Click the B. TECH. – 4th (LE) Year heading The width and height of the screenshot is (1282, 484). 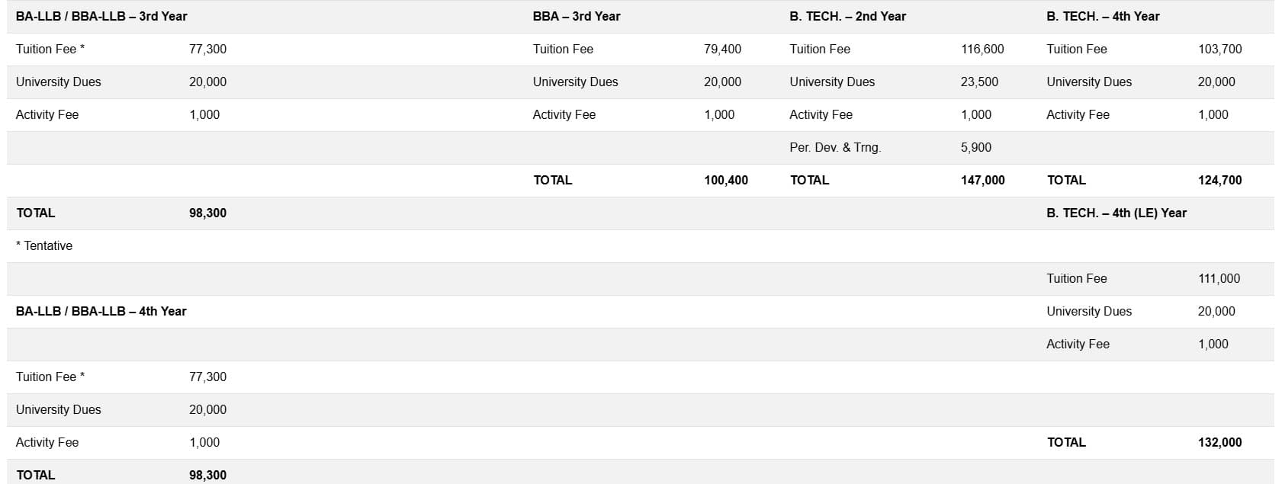click(x=1117, y=213)
